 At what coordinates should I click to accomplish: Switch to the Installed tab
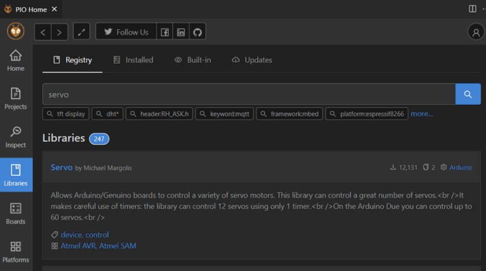click(133, 60)
